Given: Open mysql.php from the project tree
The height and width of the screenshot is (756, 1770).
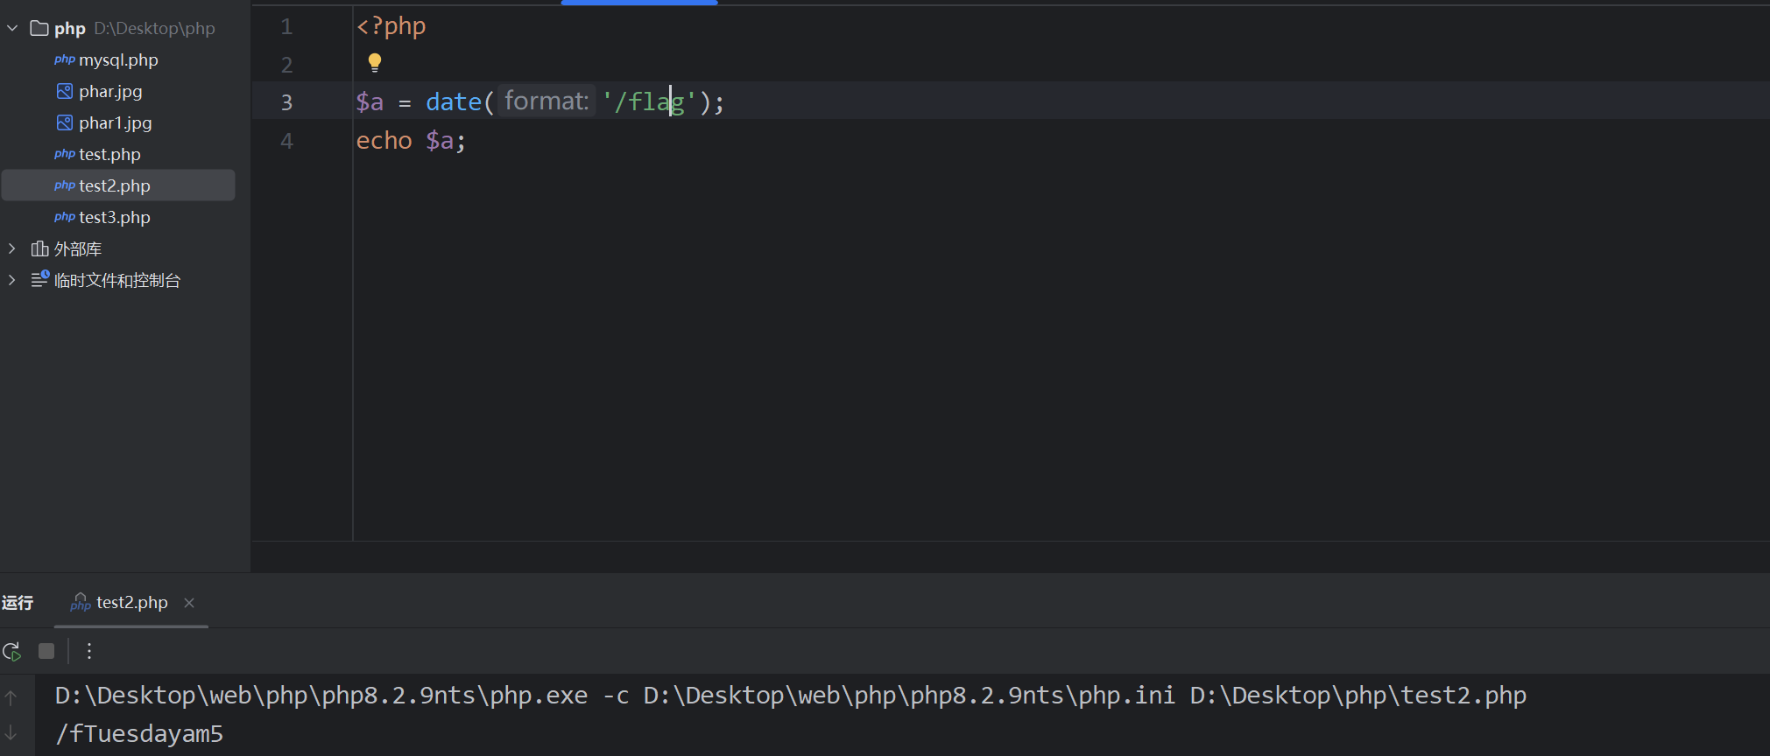Looking at the screenshot, I should coord(117,60).
